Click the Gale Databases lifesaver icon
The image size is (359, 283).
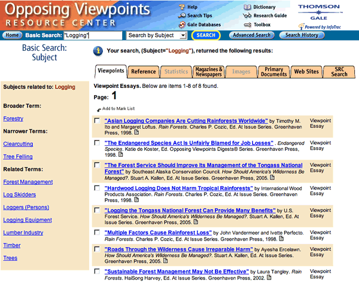[x=182, y=25]
